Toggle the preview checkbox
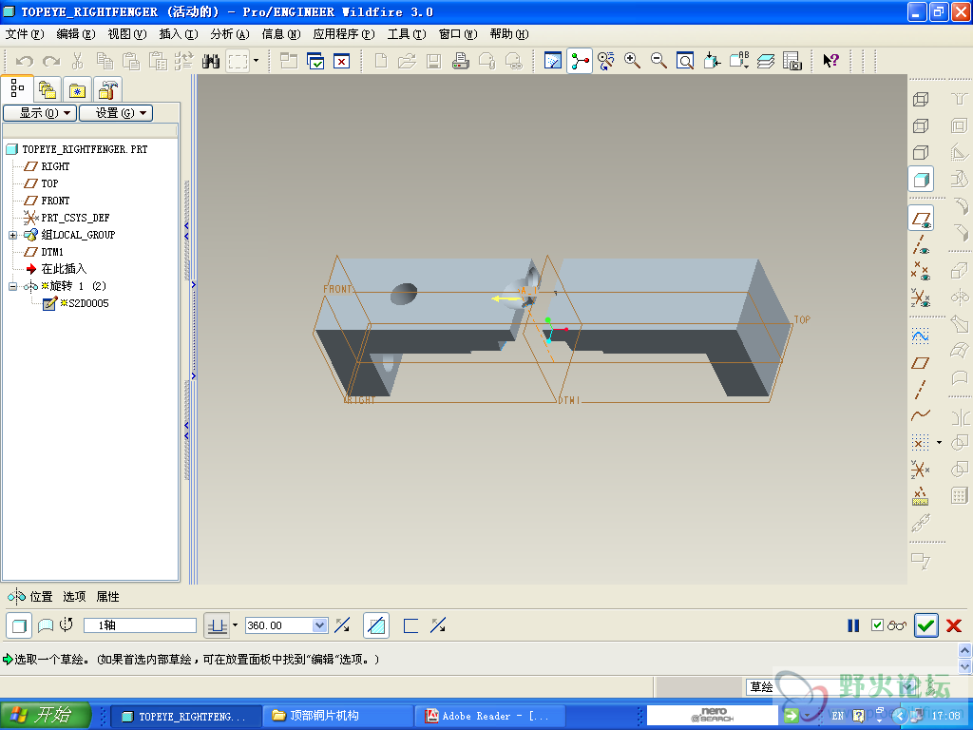This screenshot has height=730, width=973. (x=877, y=625)
